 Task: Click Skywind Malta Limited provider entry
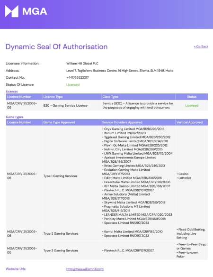pyautogui.click(x=134, y=203)
